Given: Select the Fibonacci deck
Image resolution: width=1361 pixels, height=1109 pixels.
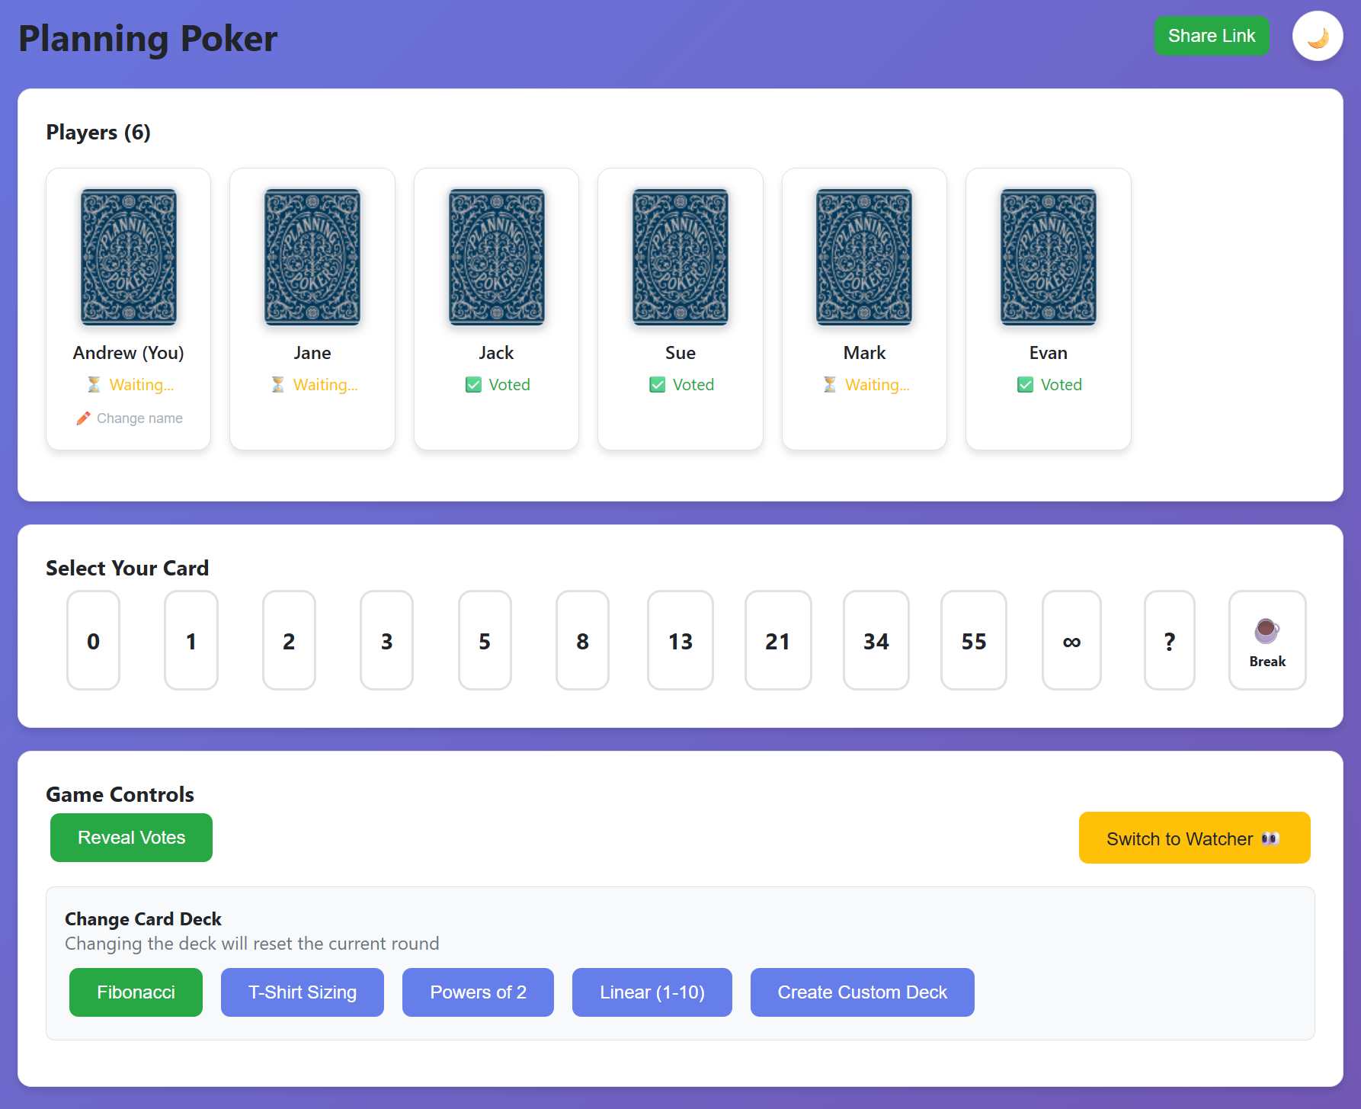Looking at the screenshot, I should [136, 992].
